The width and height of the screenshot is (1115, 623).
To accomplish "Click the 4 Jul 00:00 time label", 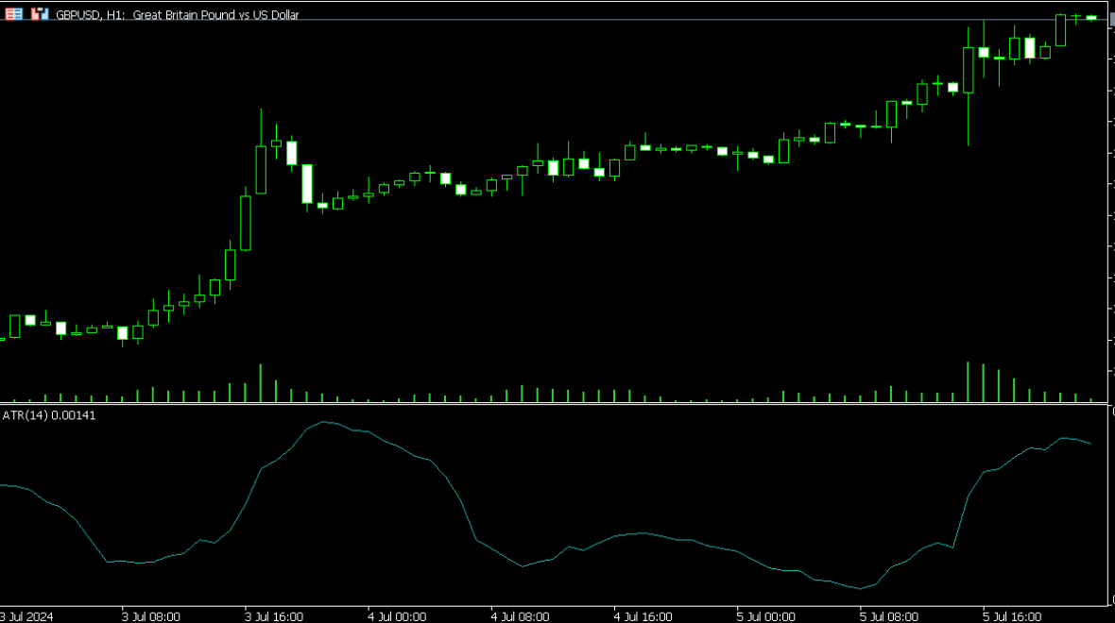I will click(x=397, y=616).
